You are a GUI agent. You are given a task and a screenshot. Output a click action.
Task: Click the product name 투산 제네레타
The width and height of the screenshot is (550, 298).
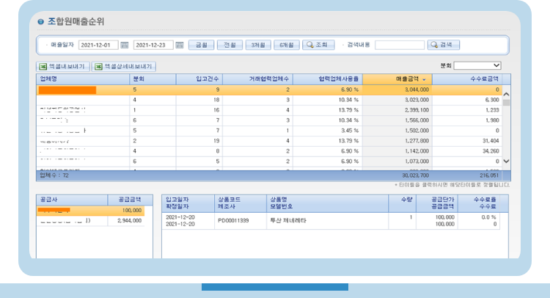(x=288, y=221)
